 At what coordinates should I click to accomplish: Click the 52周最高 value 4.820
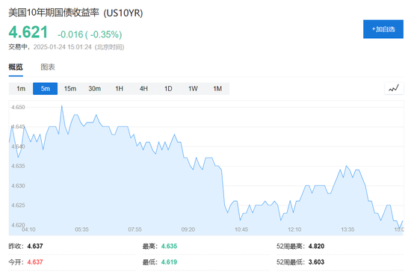(316, 246)
